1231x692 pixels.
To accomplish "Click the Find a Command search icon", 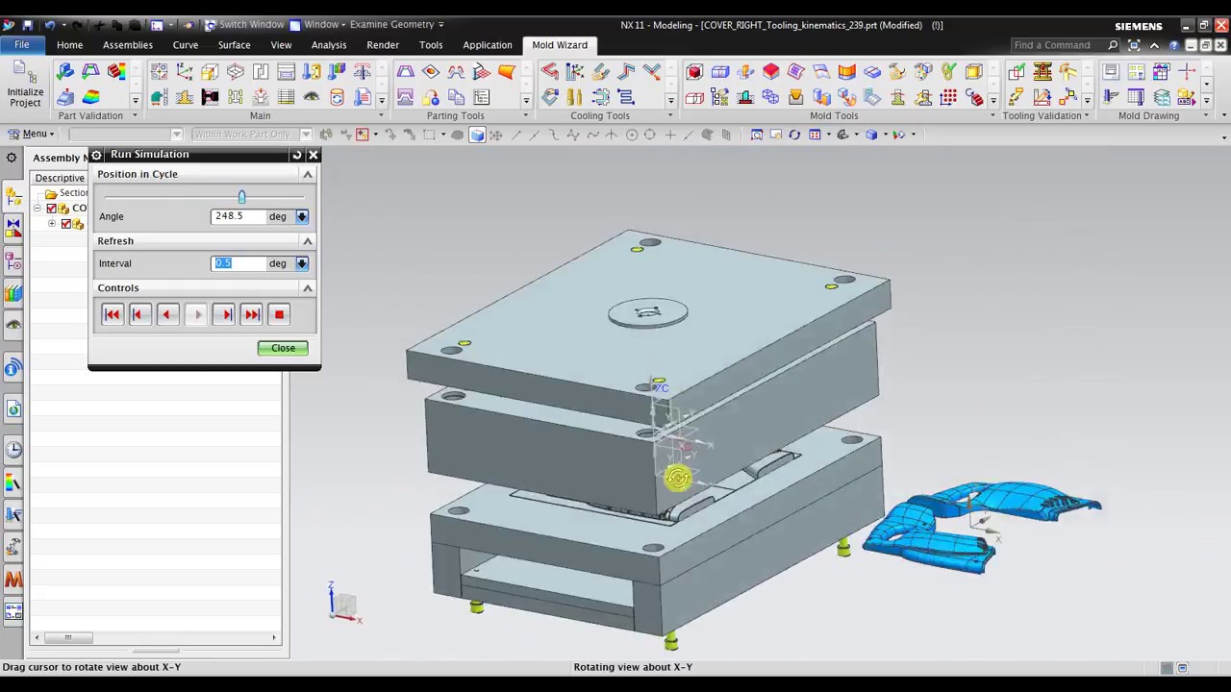I will 1113,45.
